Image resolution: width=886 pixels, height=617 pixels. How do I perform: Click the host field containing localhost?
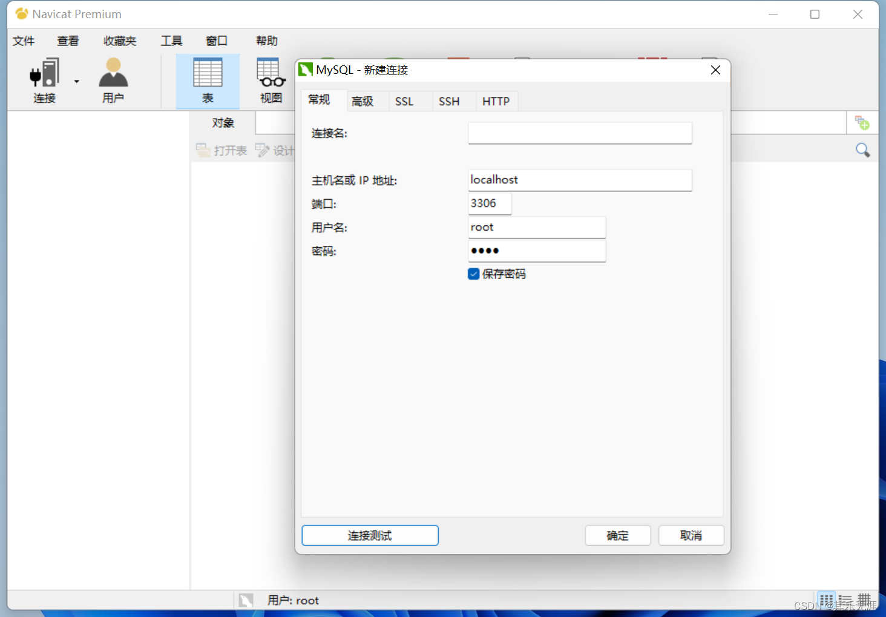pyautogui.click(x=580, y=180)
